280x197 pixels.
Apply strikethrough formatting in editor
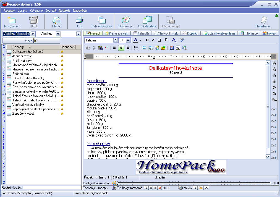(166, 40)
